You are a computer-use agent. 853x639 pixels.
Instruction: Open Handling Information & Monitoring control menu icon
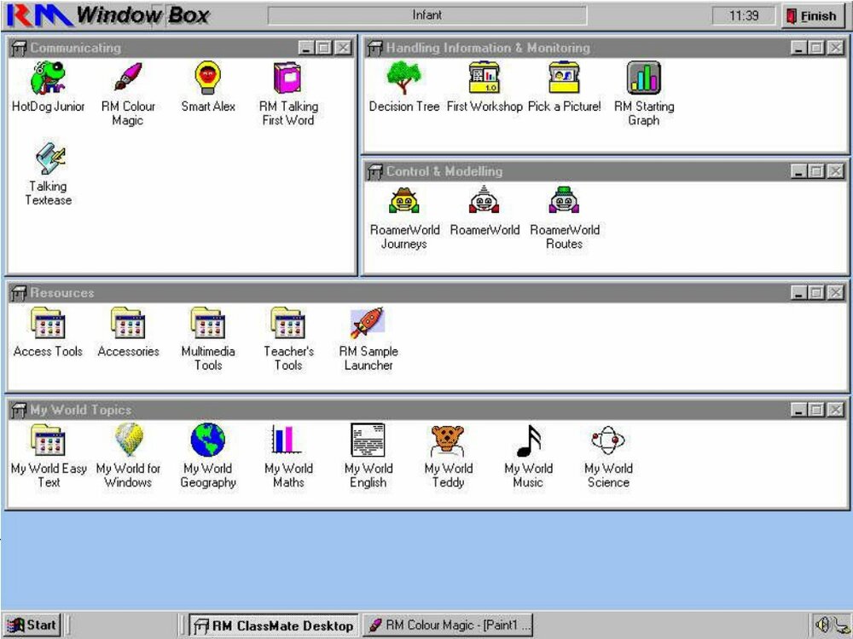(x=374, y=48)
